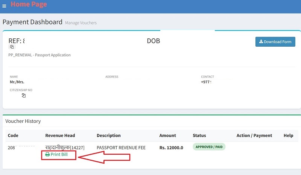Click the Status column header
301x175 pixels.
(199, 135)
